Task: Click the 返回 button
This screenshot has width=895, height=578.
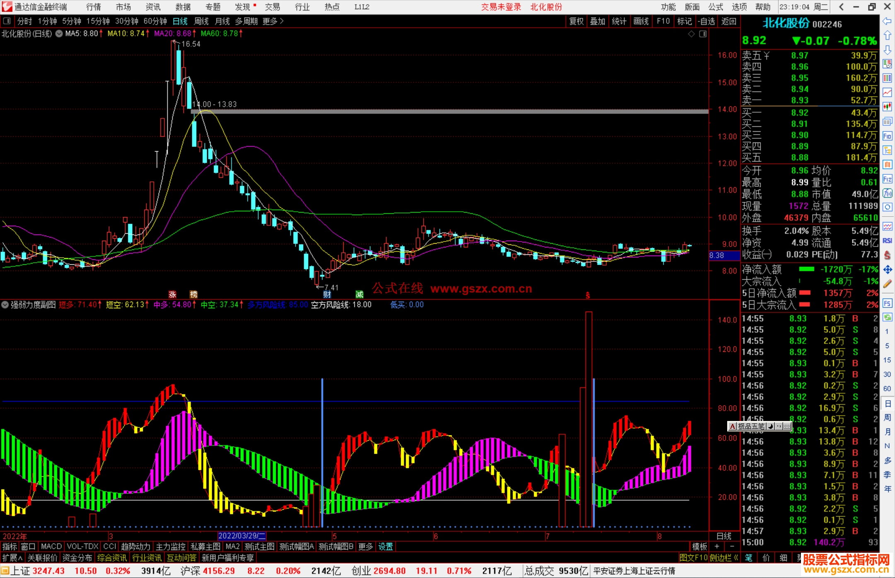Action: (729, 21)
